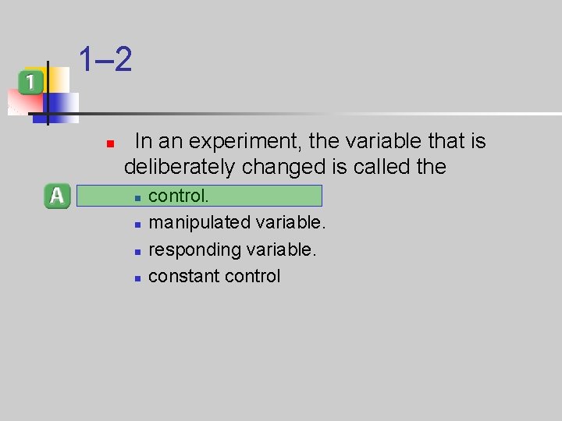
Task: Click the vertical black line in the logo
Action: 48,93
